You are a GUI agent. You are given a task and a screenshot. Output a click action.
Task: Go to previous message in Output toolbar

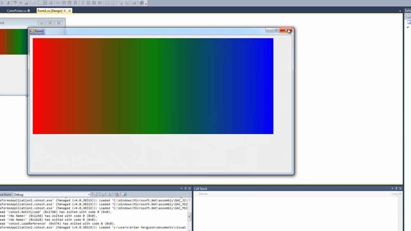click(104, 194)
